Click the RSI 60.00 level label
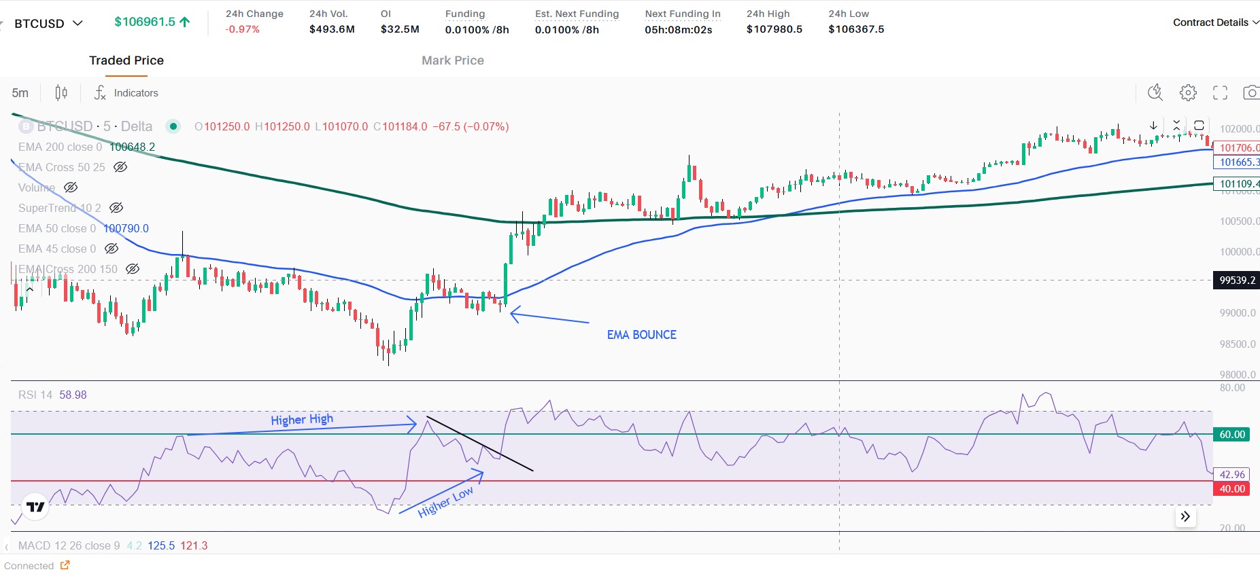The height and width of the screenshot is (578, 1260). pos(1231,435)
